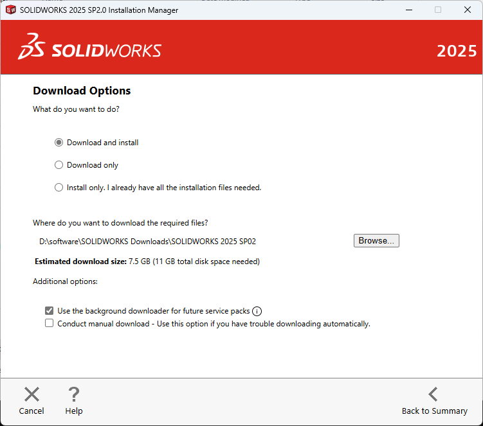The image size is (483, 426).
Task: Click the Cancel text label
Action: [32, 411]
